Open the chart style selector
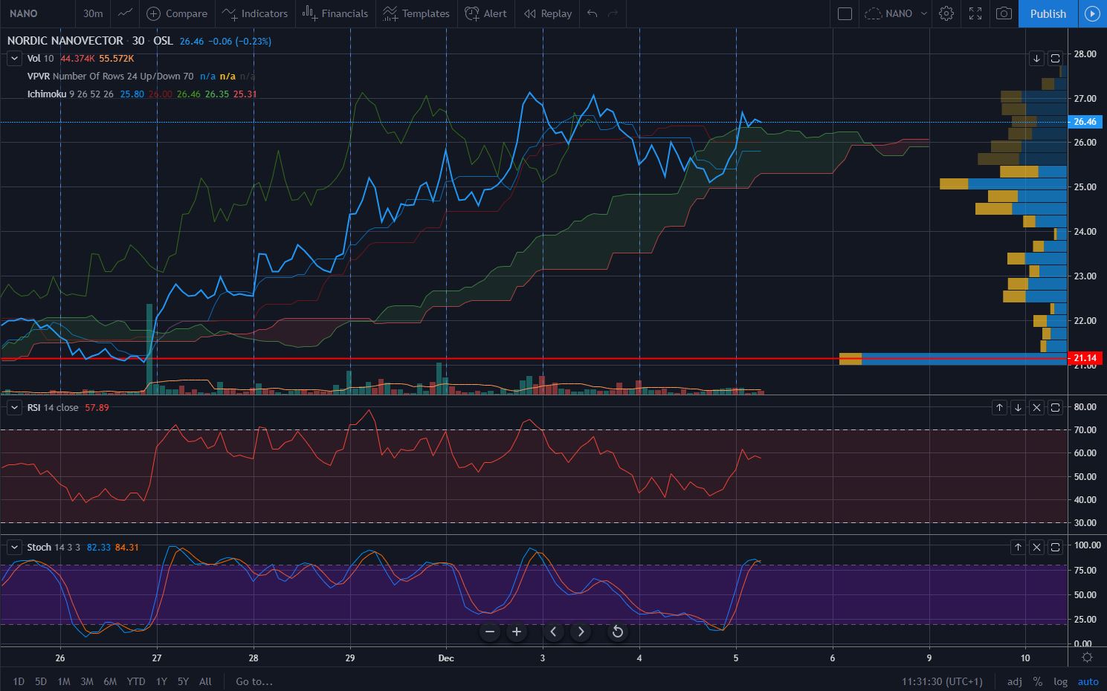 [126, 13]
